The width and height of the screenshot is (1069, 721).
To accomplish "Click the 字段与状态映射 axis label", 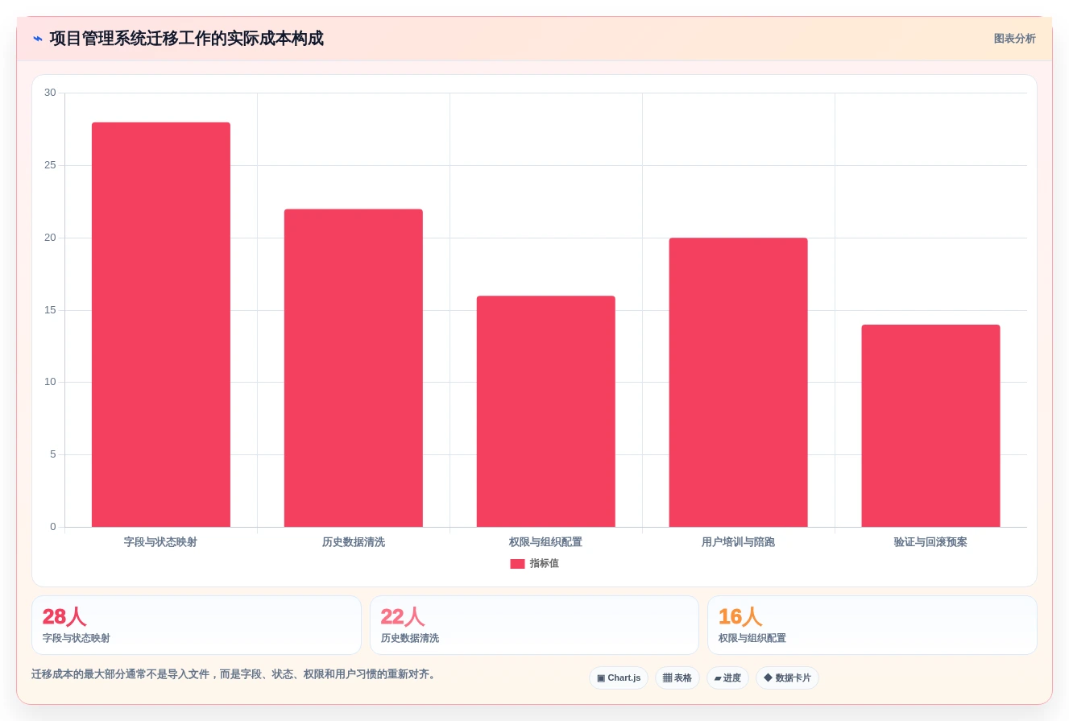I will (x=160, y=542).
